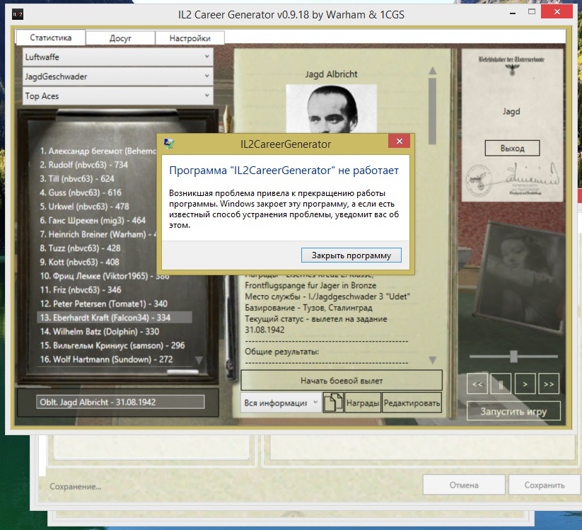Expand the JagdGeschwader dropdown
This screenshot has height=530, width=582.
[x=117, y=76]
